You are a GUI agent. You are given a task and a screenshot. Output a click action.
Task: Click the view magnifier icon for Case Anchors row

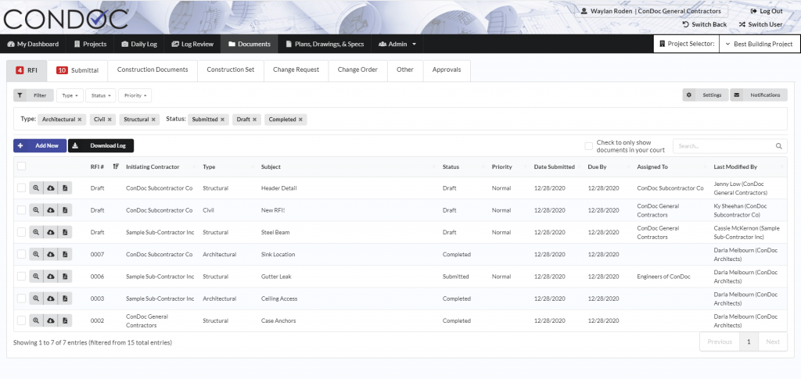pos(36,320)
